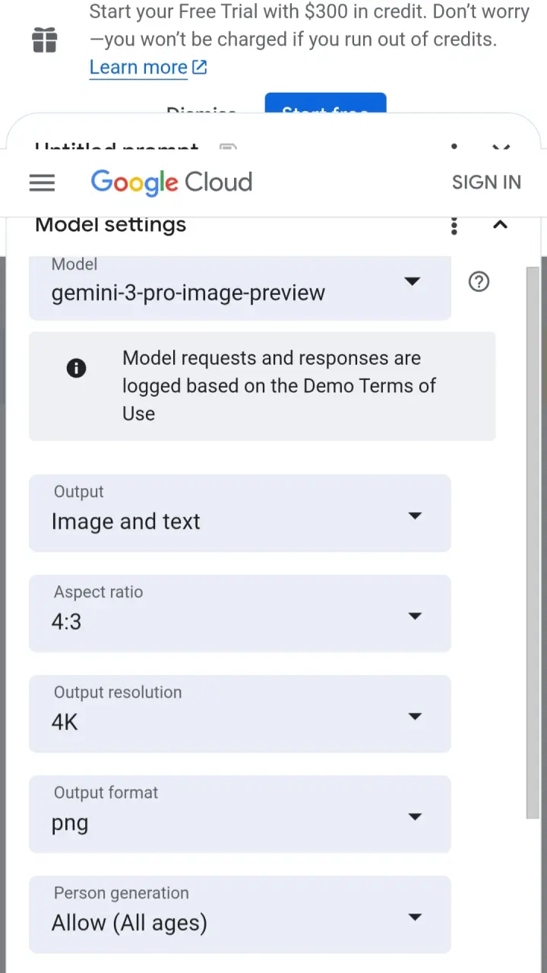Open Person generation Allow (All ages) dropdown
This screenshot has width=547, height=973.
240,914
